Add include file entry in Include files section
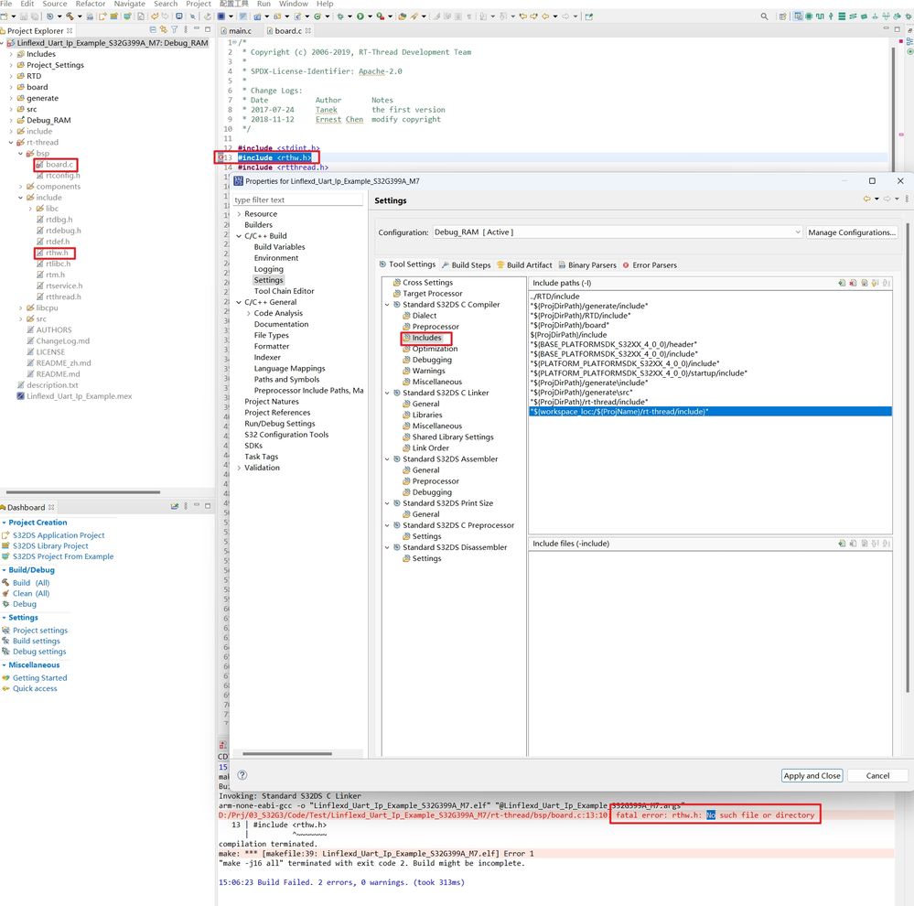The image size is (914, 906). coord(842,543)
